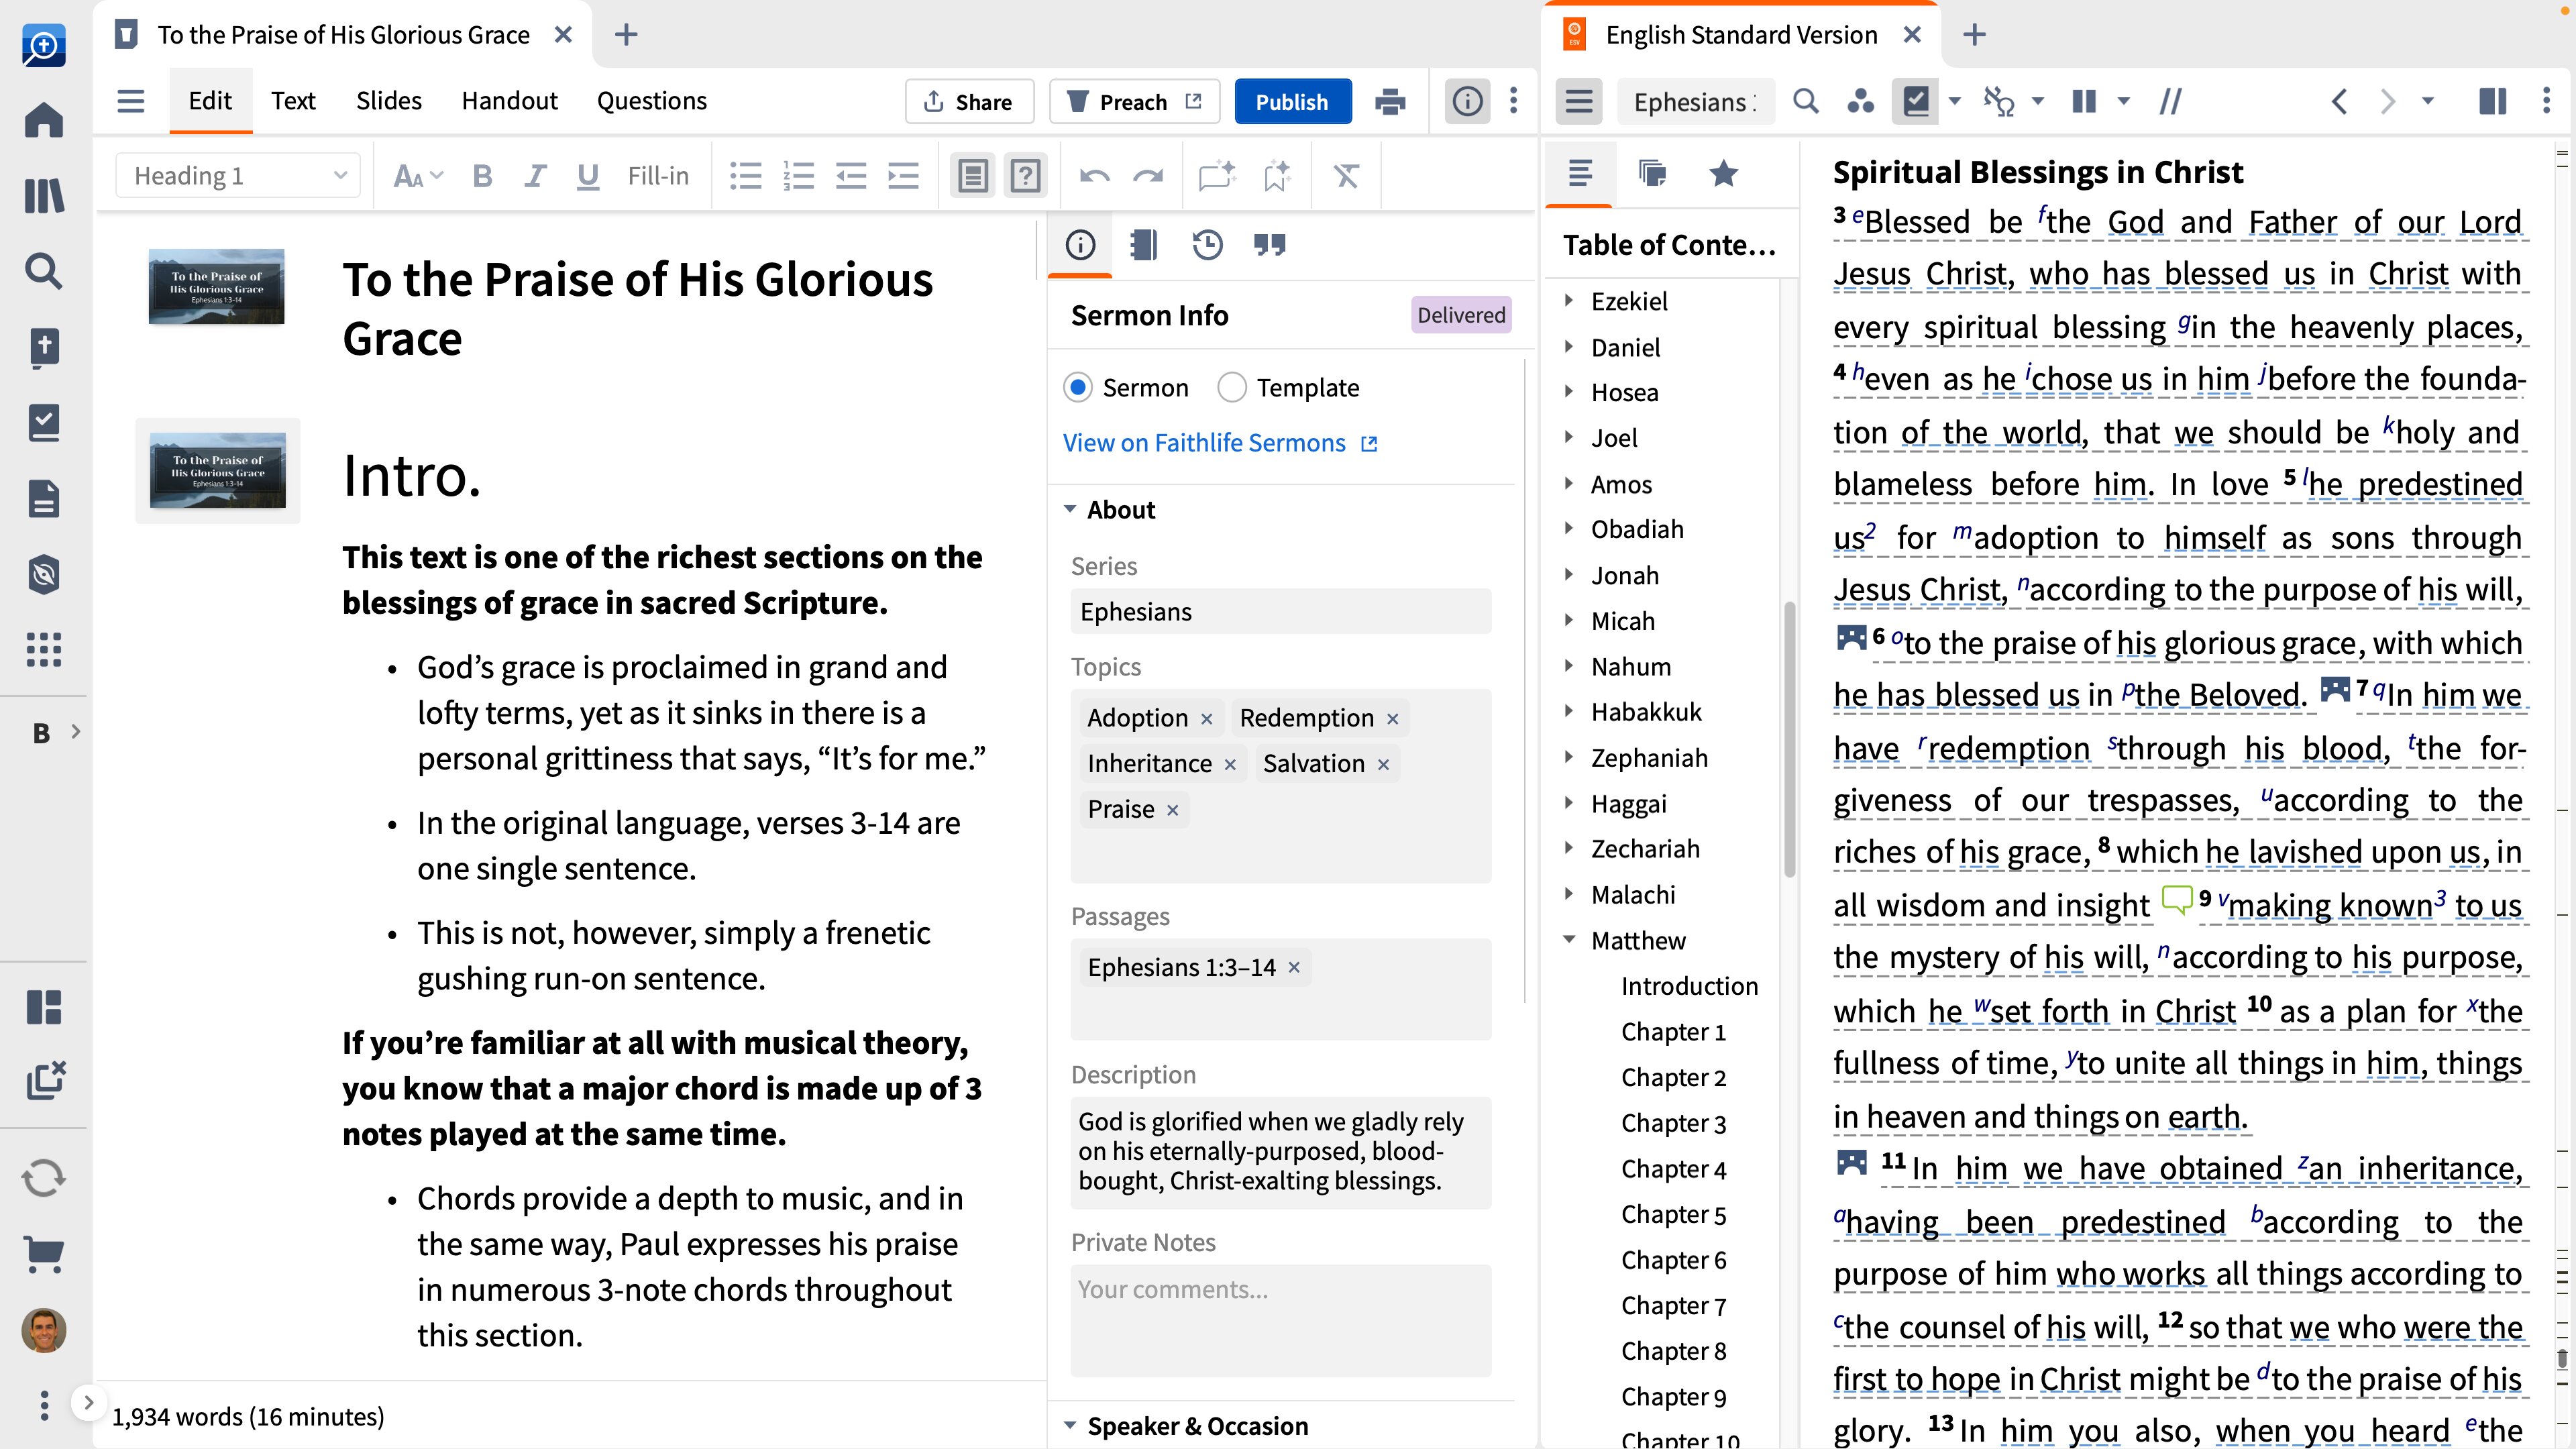Toggle Fill-in formatting
The height and width of the screenshot is (1449, 2576).
[x=658, y=176]
